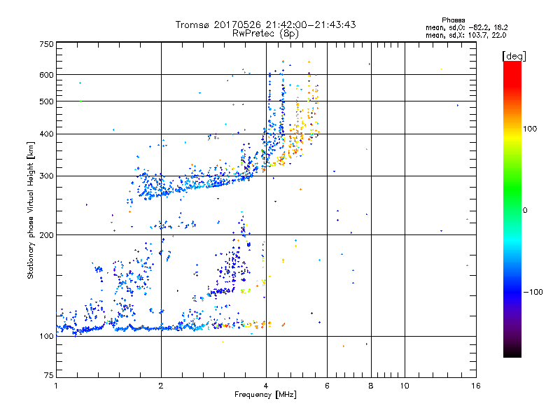
Task: Select the "mean, sd,O: -82.2, 18.2" line
Action: click(x=466, y=27)
